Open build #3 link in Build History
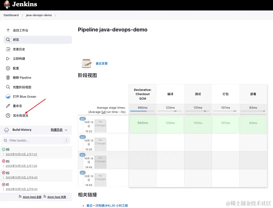This screenshot has width=273, height=208. pyautogui.click(x=8, y=161)
